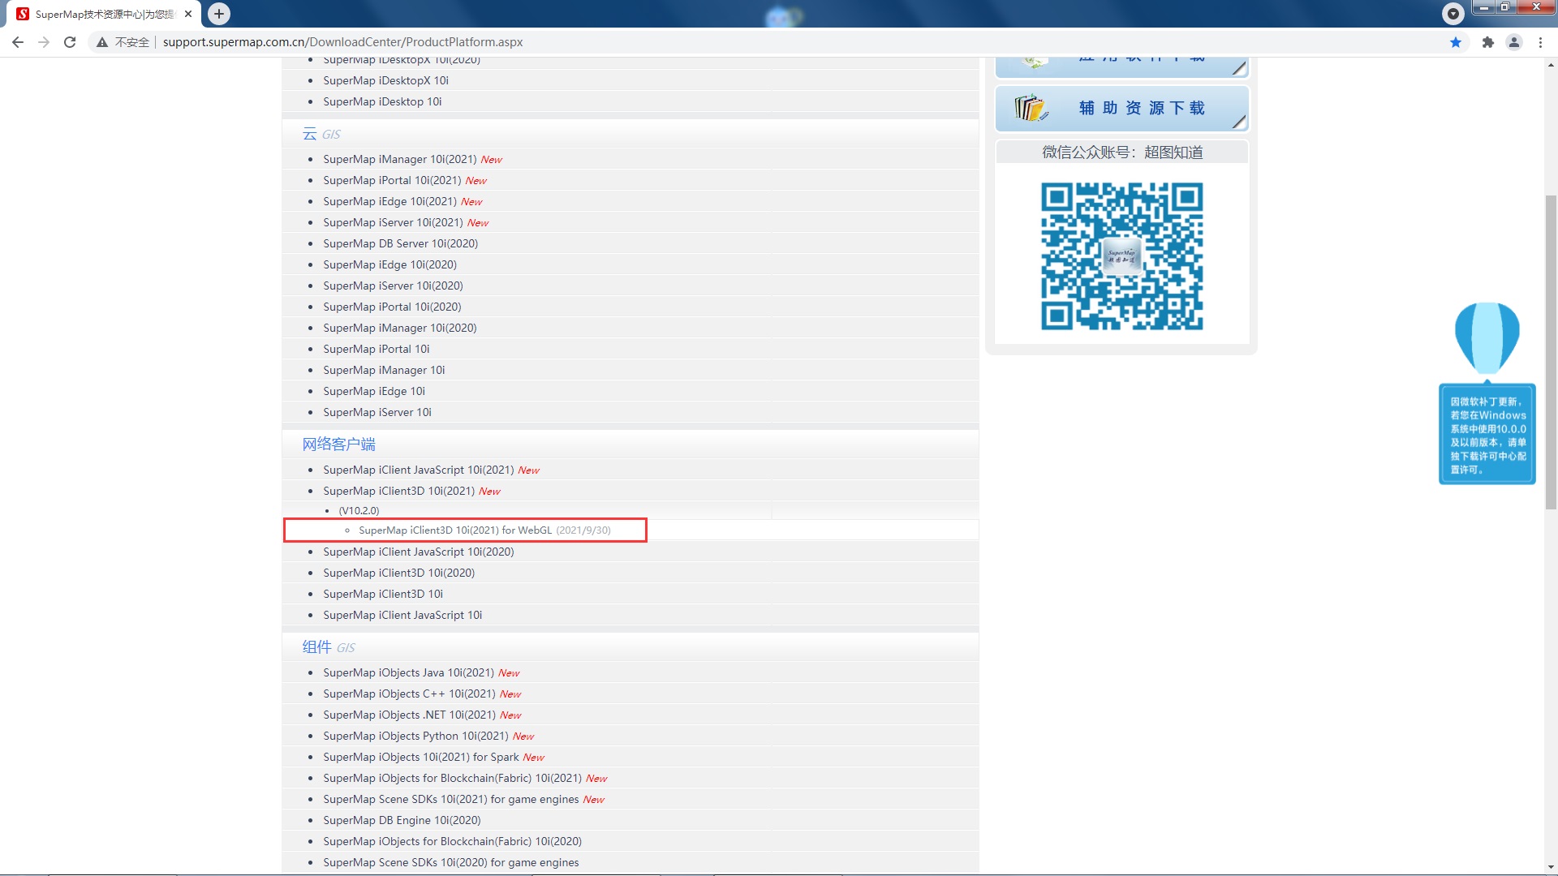
Task: Click the not-secure warning icon
Action: [x=102, y=42]
